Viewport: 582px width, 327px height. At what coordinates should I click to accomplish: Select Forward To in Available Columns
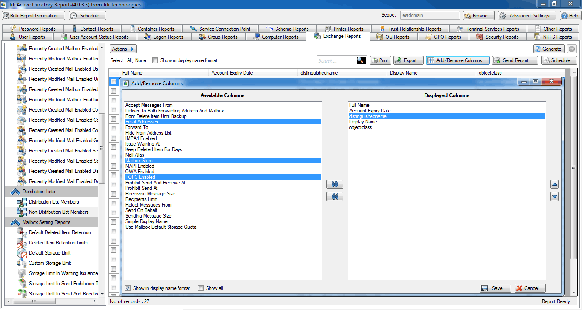(x=223, y=127)
